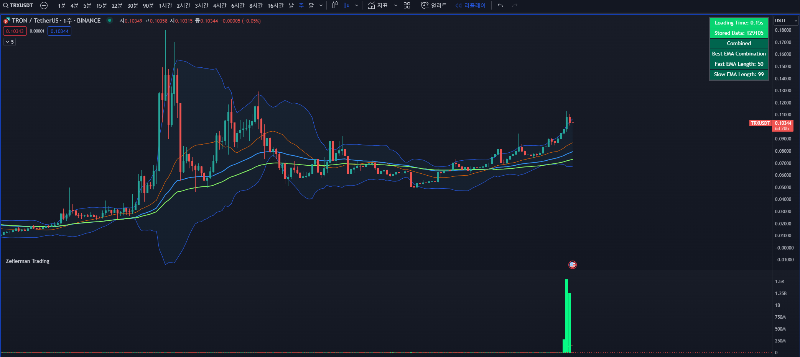Expand the collapsed indicators legend showing 5

coord(10,42)
